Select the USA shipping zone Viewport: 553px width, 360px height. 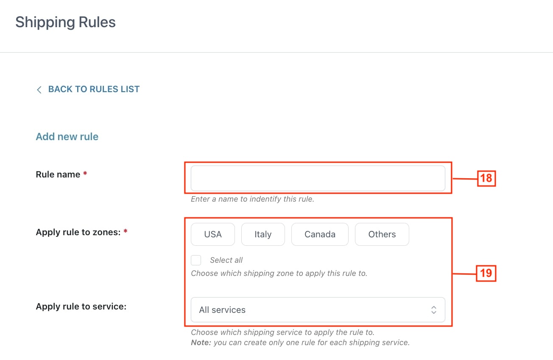coord(213,234)
